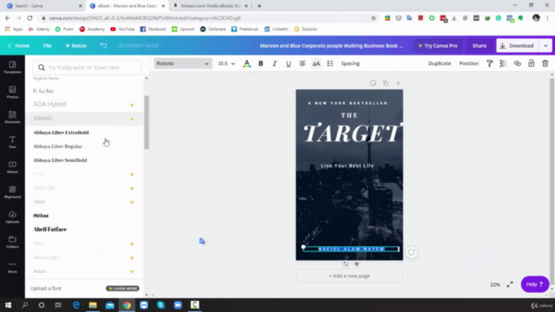555x312 pixels.
Task: Open the Background sidebar panel
Action: (x=12, y=192)
